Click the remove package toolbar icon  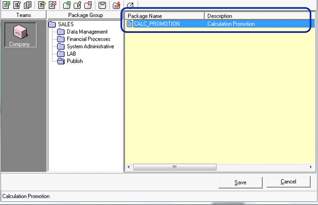tap(52, 5)
